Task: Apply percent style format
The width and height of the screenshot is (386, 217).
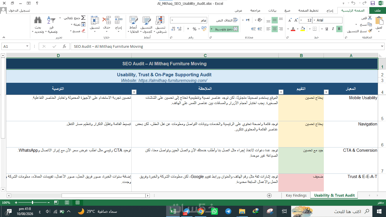Action: tap(194, 29)
